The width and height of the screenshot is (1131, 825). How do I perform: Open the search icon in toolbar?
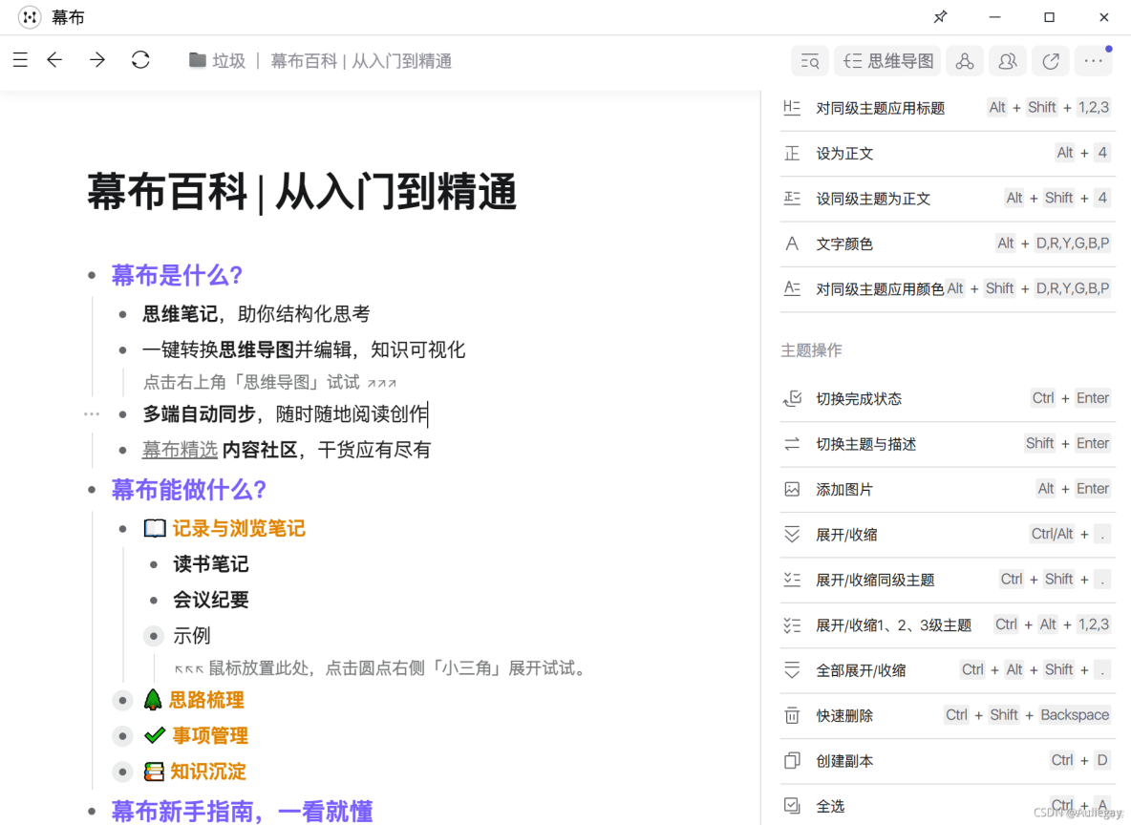(809, 60)
